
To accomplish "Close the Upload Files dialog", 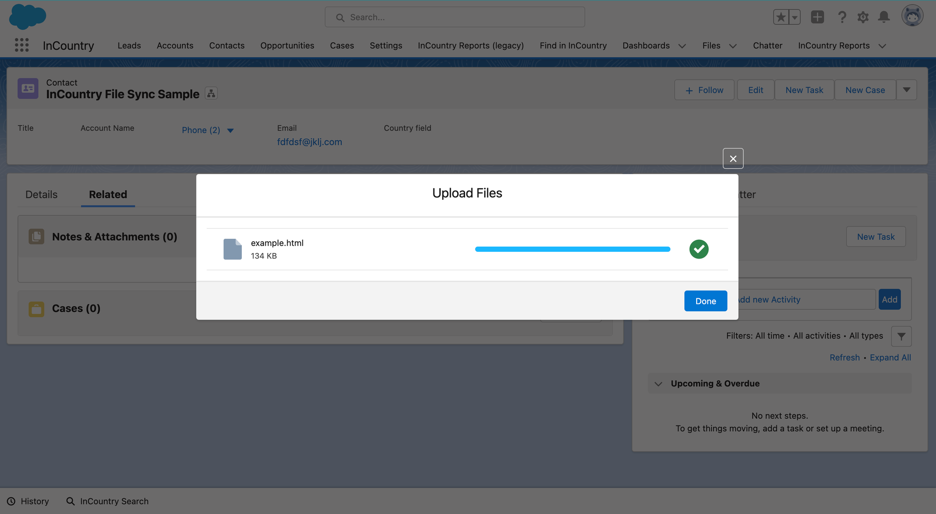I will [733, 158].
